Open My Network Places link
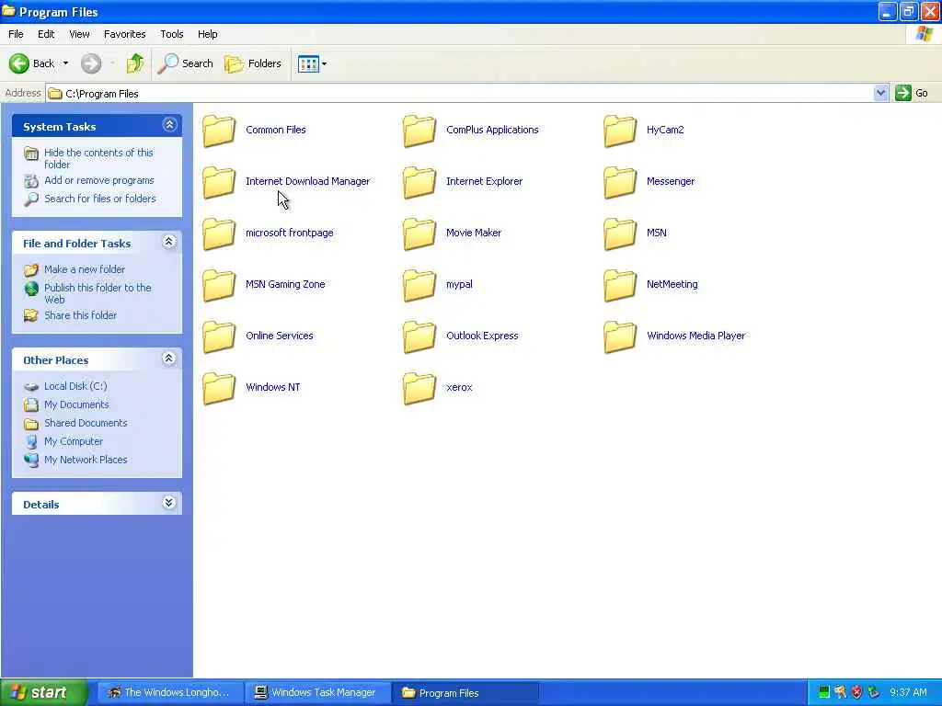The height and width of the screenshot is (706, 942). point(86,460)
